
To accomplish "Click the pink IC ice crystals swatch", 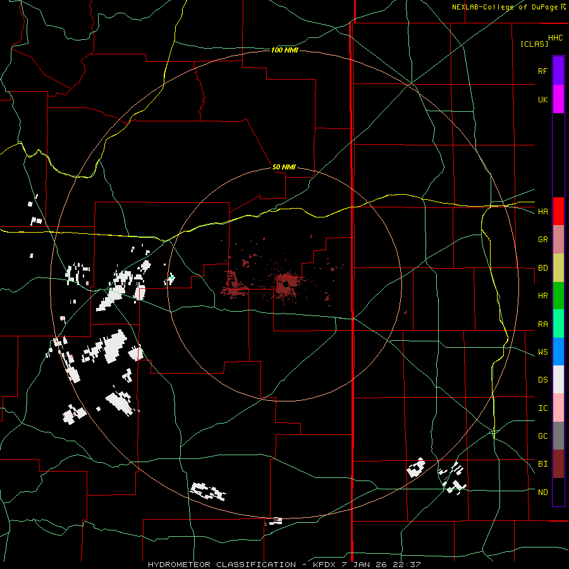I will 558,408.
